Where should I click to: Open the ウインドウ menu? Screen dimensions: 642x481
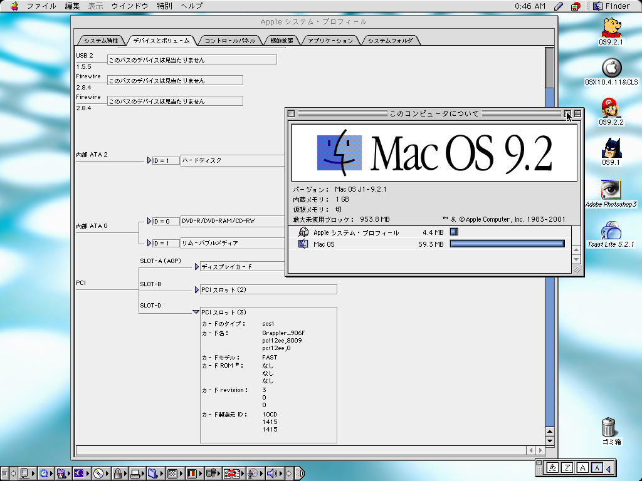(x=130, y=6)
